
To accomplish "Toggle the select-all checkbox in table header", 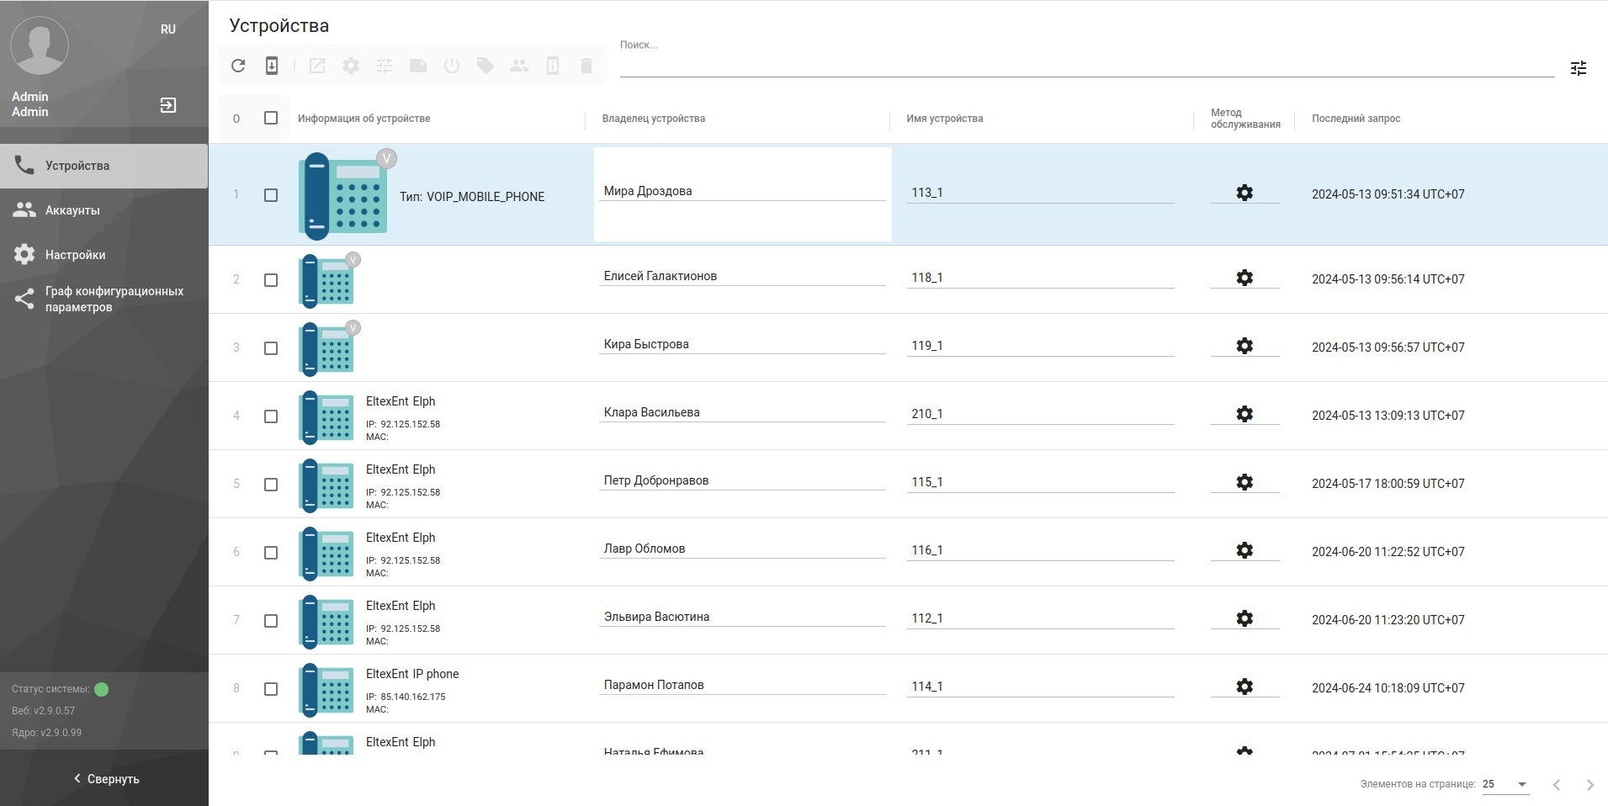I will pyautogui.click(x=271, y=118).
